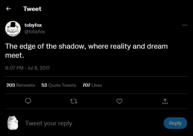Image resolution: width=193 pixels, height=136 pixels.
Task: Click the tweet text about shadow's edge
Action: pos(86,51)
